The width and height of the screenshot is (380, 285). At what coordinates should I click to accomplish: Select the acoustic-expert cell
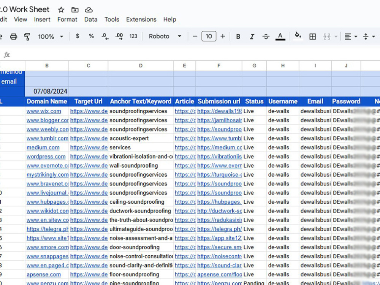(x=141, y=138)
